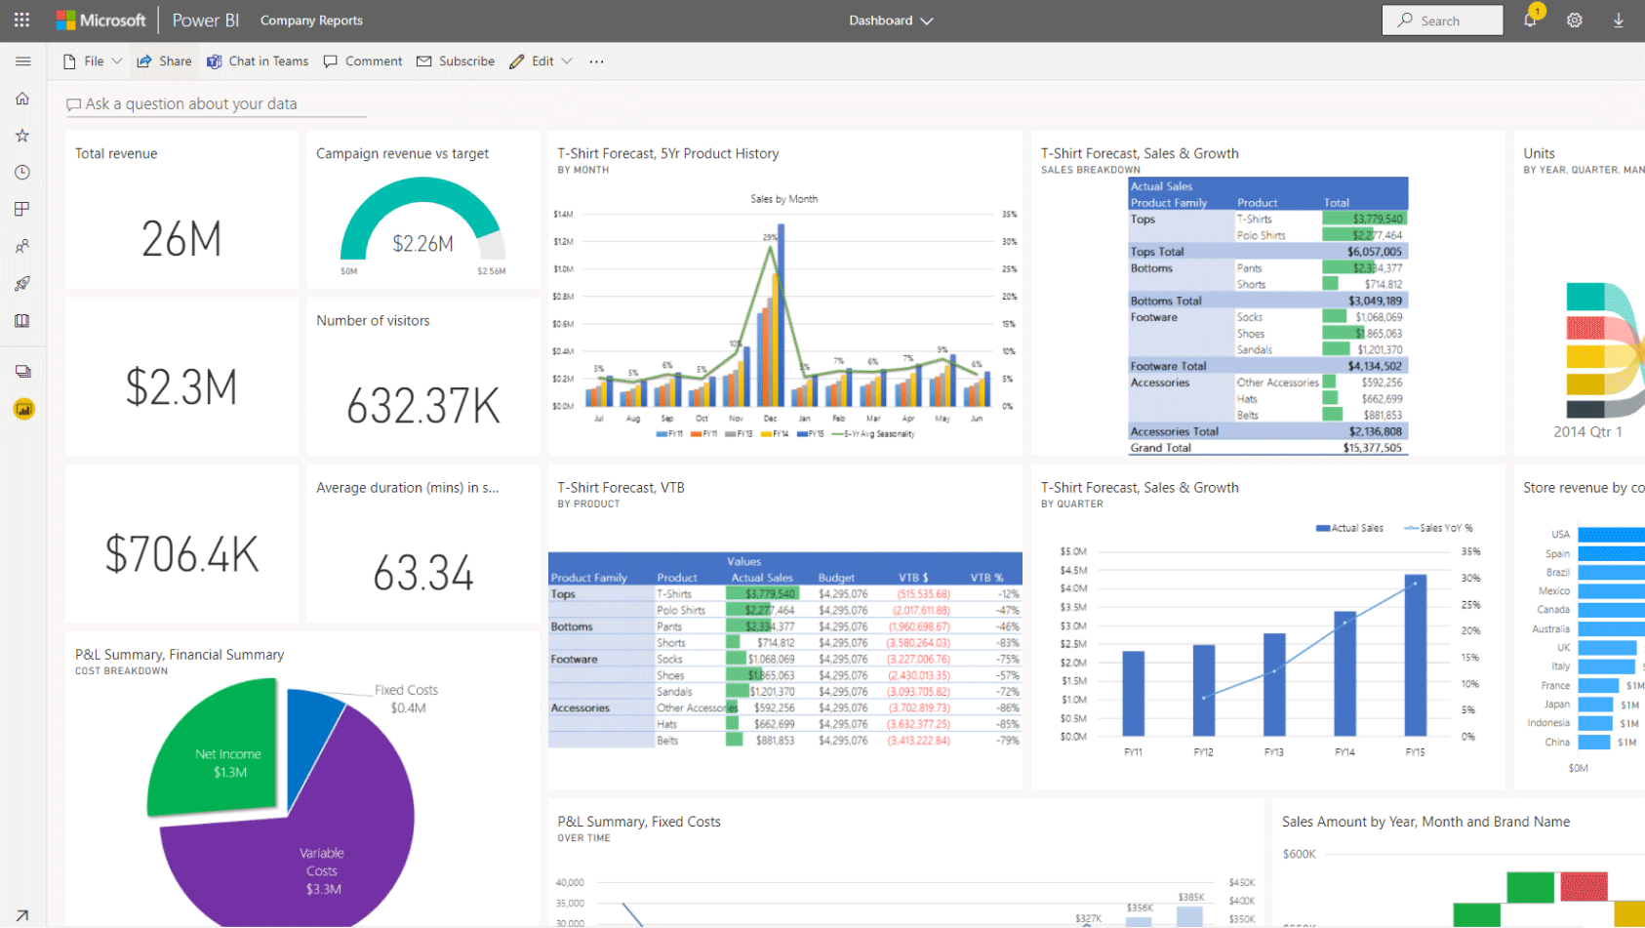This screenshot has height=928, width=1645.
Task: Select Subscribe from the toolbar
Action: click(456, 61)
